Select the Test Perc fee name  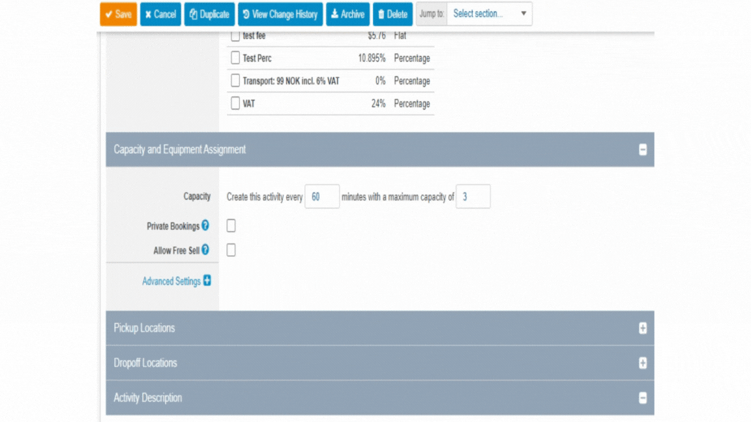(258, 59)
